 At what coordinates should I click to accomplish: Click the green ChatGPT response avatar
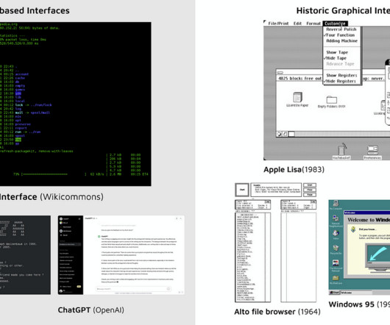tap(99, 237)
